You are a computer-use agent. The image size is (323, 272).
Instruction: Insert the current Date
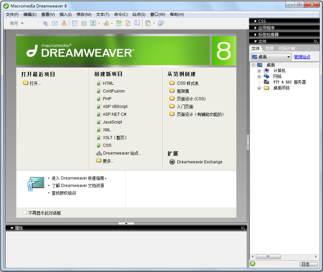click(x=119, y=23)
